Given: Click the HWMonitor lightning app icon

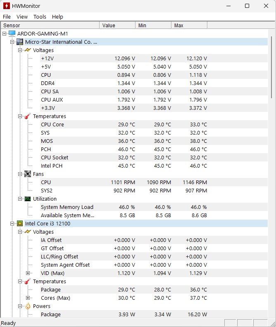Looking at the screenshot, I should point(7,6).
